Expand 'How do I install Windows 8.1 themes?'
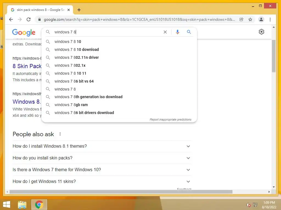Viewport: 281px width, 210px height. tap(102, 146)
